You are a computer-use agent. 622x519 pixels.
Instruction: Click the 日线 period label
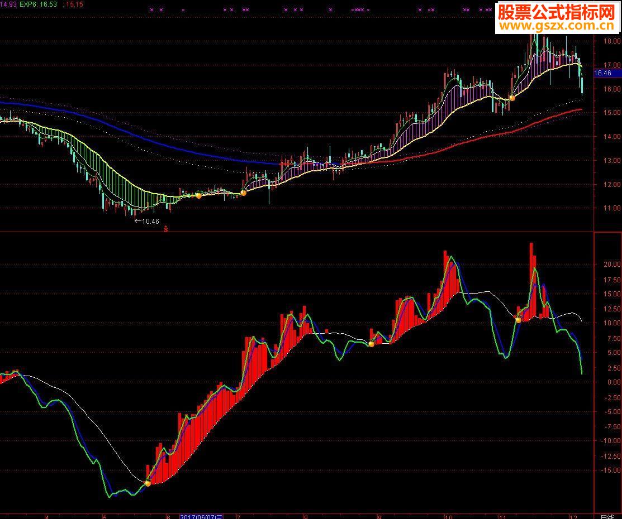tap(607, 516)
